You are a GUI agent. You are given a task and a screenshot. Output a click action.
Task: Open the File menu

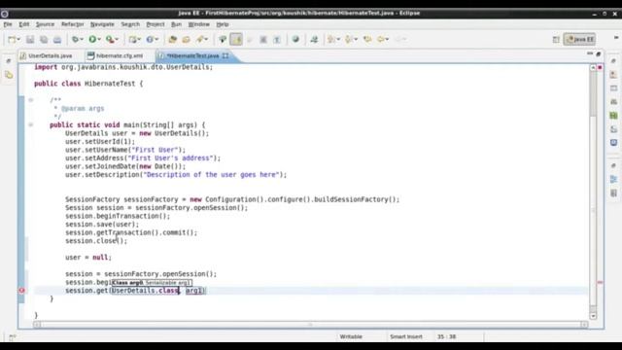coord(8,24)
